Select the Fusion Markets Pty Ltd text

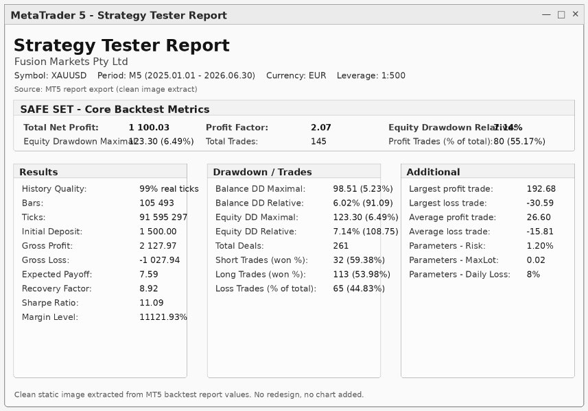71,62
